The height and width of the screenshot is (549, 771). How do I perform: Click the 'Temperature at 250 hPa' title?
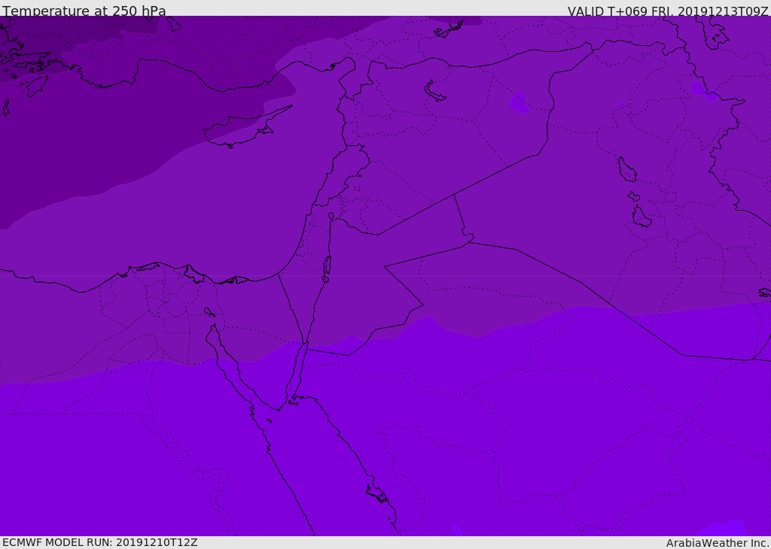(84, 10)
